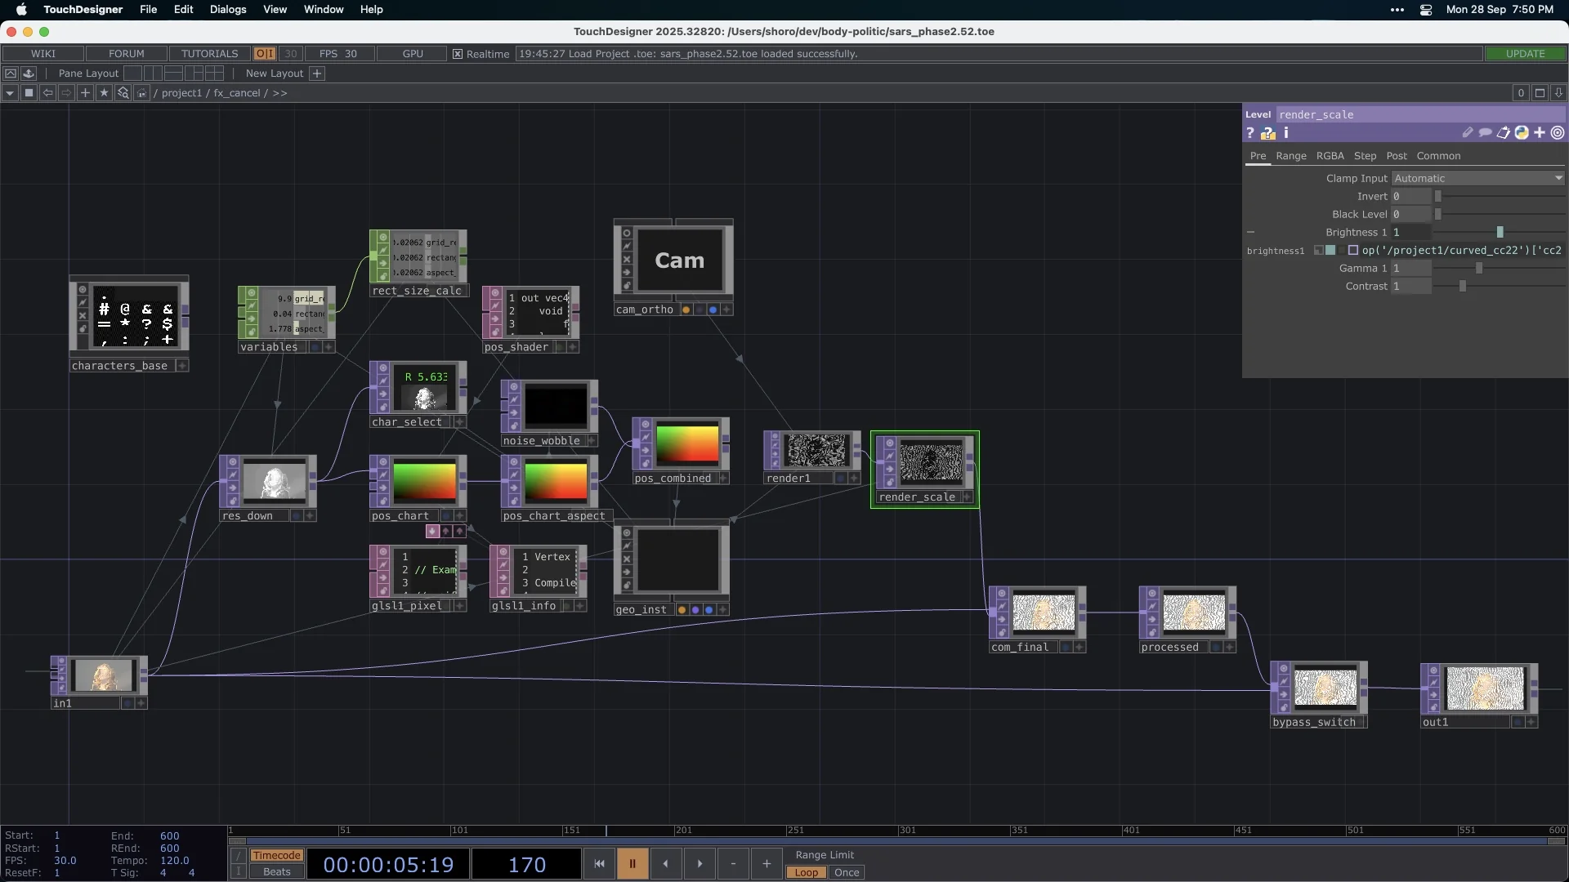Enable Once range limit mode
Image resolution: width=1569 pixels, height=882 pixels.
pos(847,872)
